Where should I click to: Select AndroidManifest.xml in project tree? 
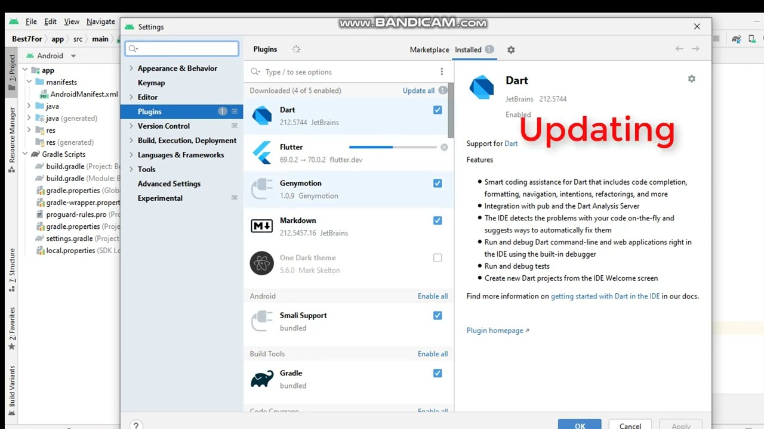pos(84,94)
